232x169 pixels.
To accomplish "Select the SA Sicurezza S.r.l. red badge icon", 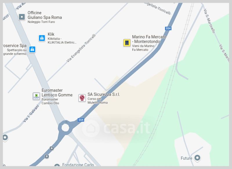I will (82, 98).
